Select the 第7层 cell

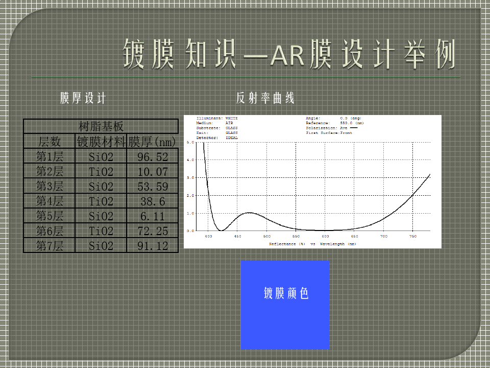50,245
